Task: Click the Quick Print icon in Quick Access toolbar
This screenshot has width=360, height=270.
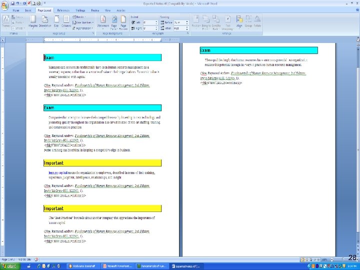Action: [x=38, y=3]
